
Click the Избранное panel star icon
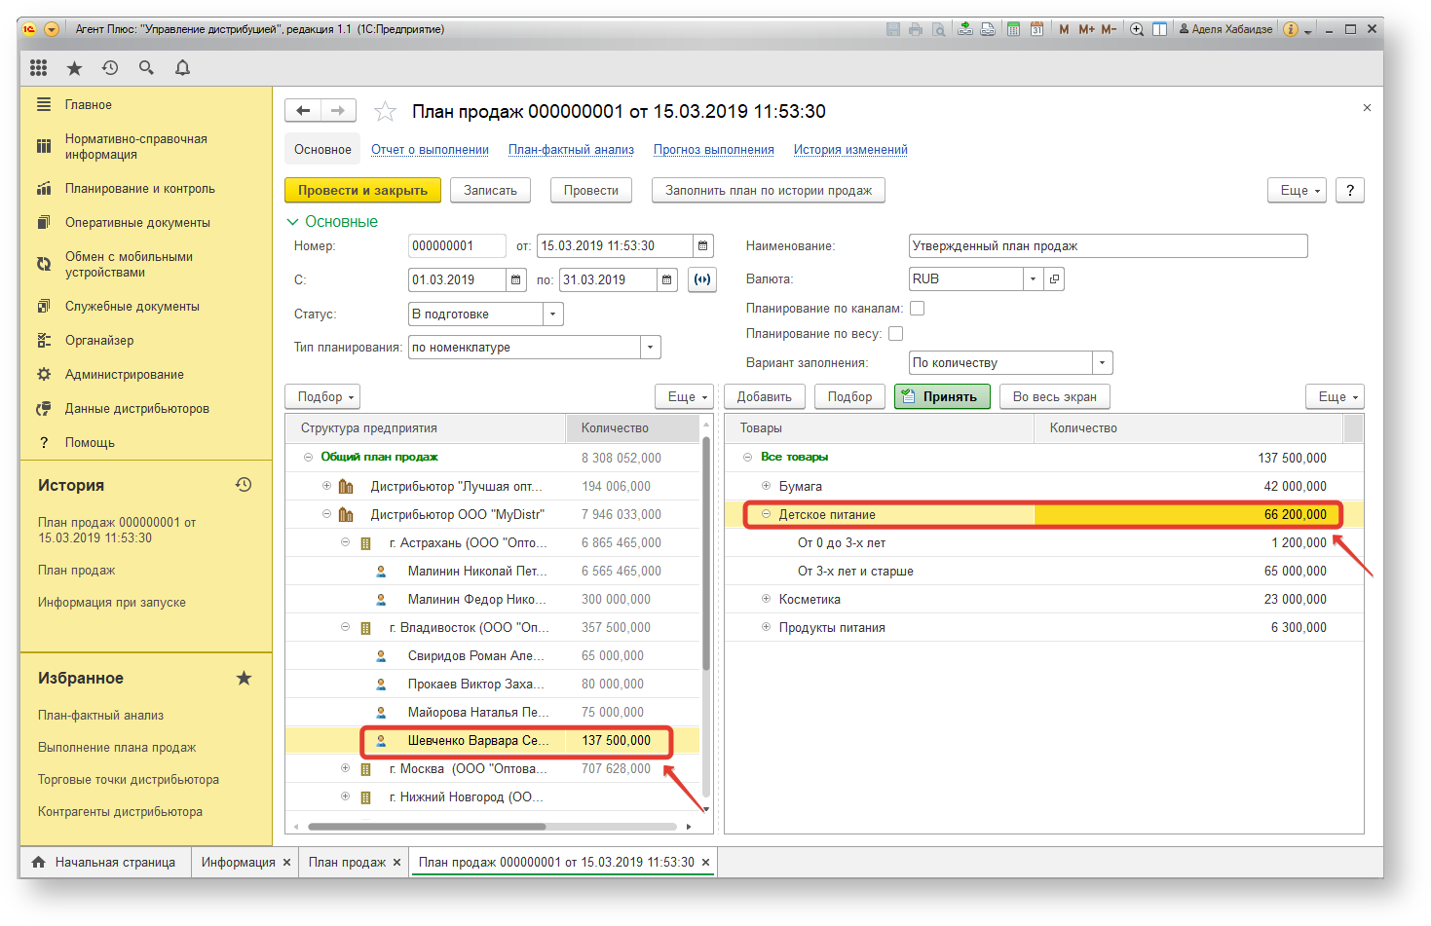click(x=244, y=678)
